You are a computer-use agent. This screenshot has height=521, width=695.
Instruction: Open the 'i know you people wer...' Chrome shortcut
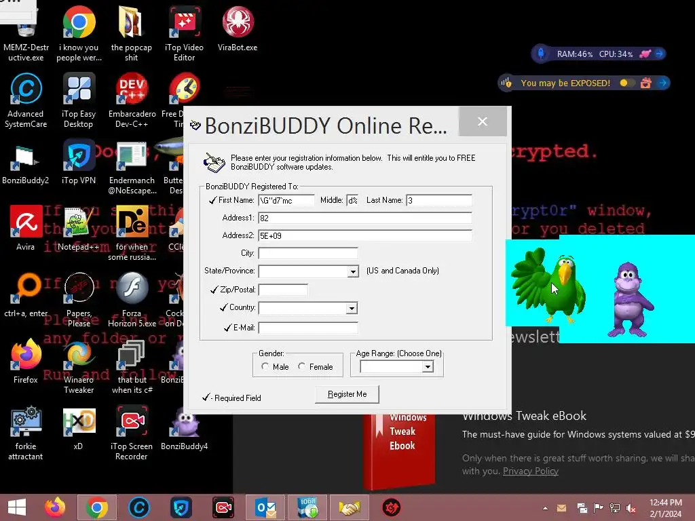point(79,33)
